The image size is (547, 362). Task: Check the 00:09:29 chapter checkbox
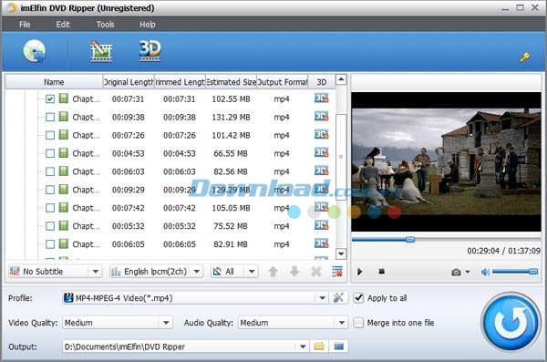[50, 190]
